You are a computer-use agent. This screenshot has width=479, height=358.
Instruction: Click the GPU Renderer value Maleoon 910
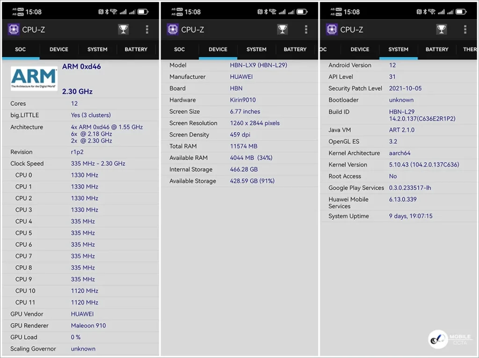(88, 326)
